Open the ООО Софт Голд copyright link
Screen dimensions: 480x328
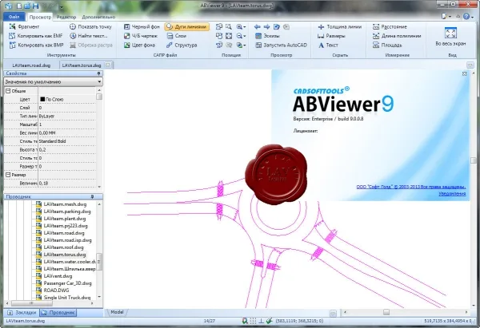pyautogui.click(x=411, y=187)
